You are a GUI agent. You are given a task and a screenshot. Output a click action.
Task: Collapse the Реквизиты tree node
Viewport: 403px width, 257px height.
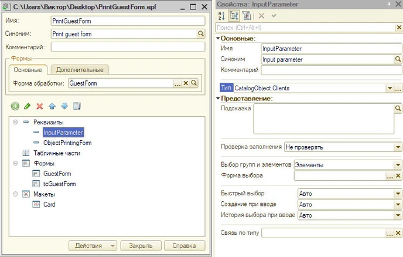[15, 121]
